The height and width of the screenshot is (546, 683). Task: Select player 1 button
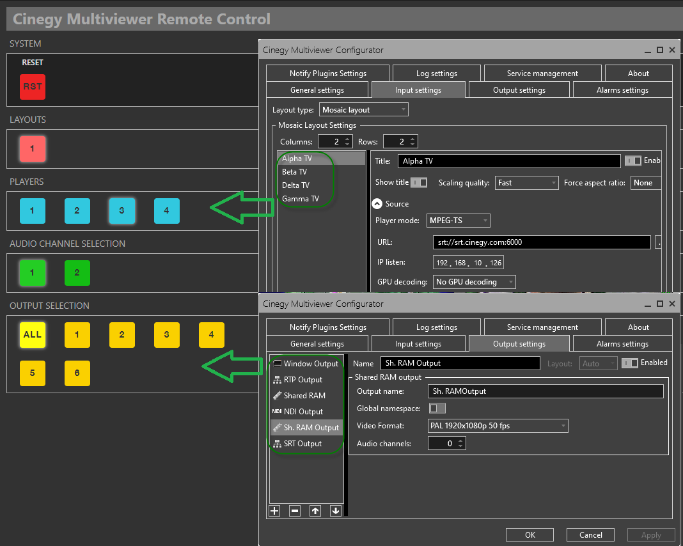(x=32, y=211)
